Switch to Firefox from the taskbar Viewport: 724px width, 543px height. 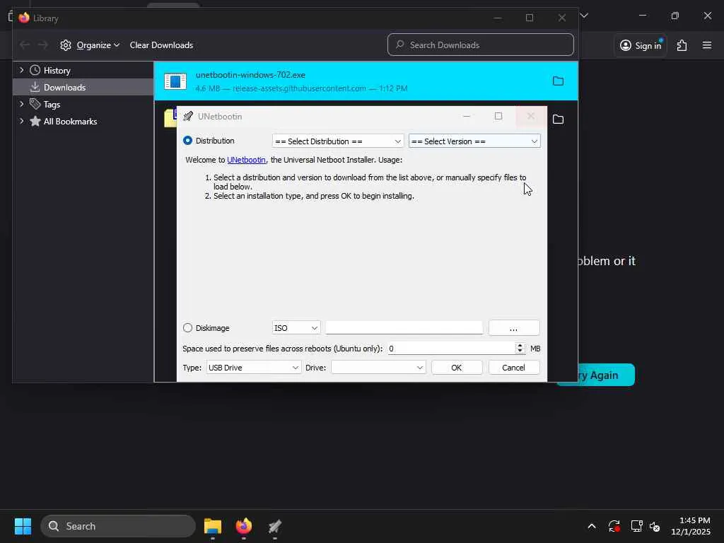[x=244, y=526]
